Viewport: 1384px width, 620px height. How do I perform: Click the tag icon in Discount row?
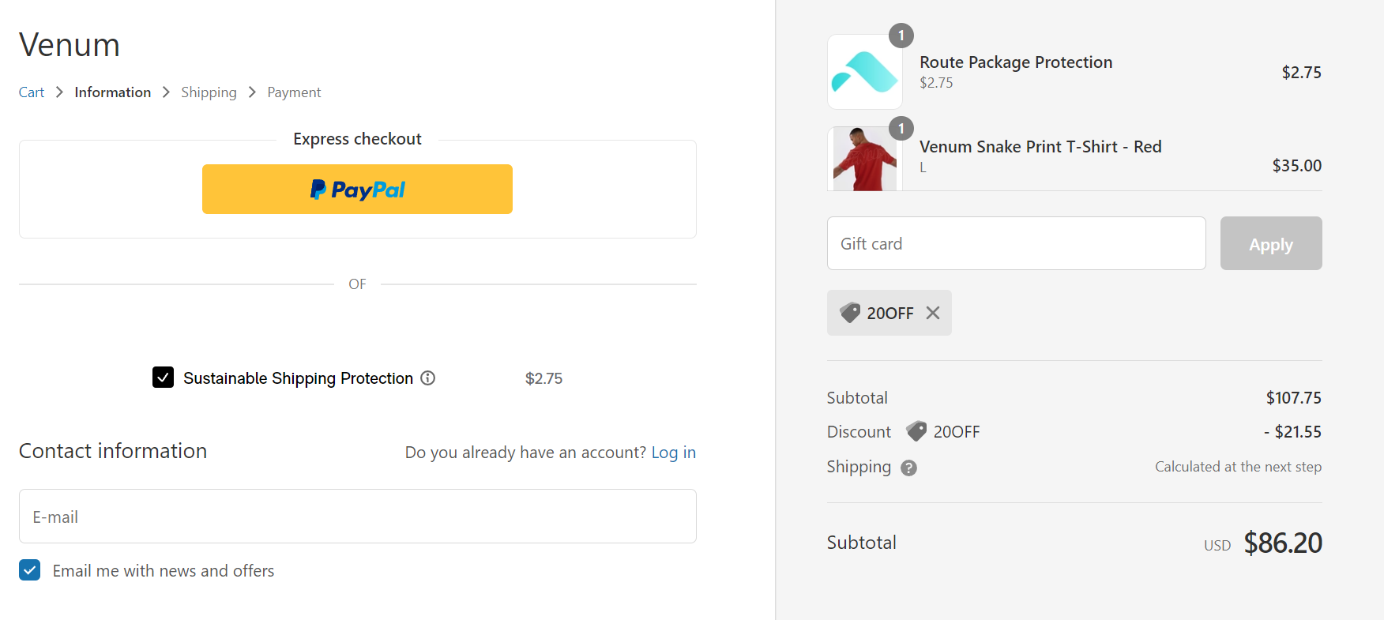coord(916,431)
